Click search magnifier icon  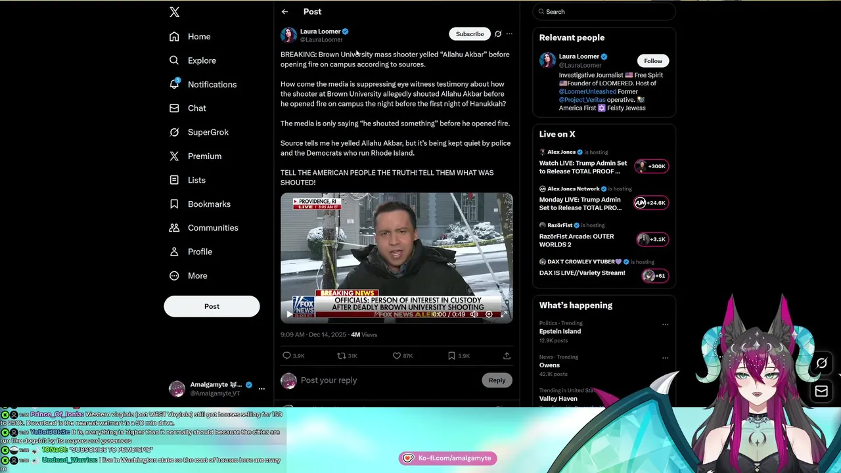coord(541,12)
